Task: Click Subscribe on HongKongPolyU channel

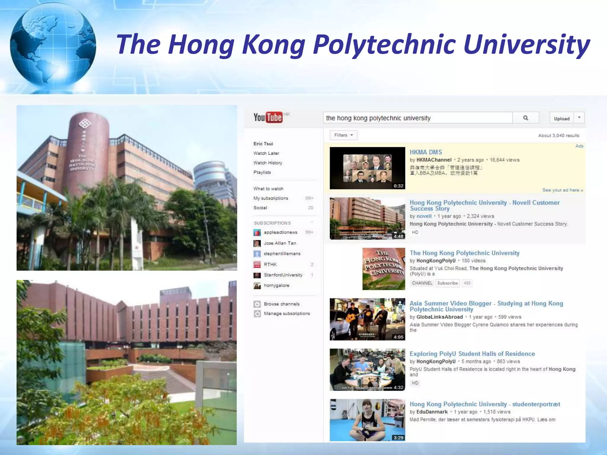Action: [x=447, y=283]
